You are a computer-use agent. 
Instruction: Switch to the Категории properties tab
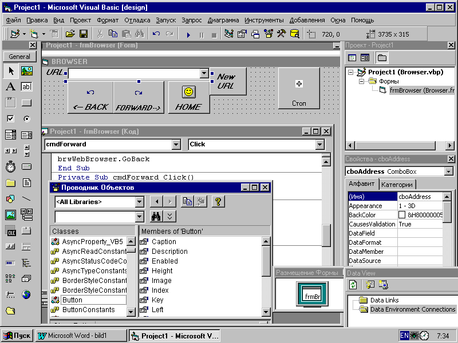[397, 184]
